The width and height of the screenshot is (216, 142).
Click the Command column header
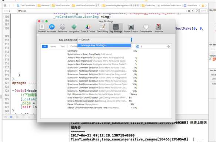(x=73, y=51)
